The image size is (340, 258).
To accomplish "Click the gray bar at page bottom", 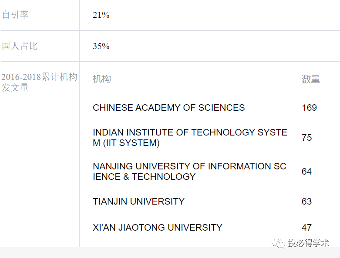I will click(x=170, y=253).
